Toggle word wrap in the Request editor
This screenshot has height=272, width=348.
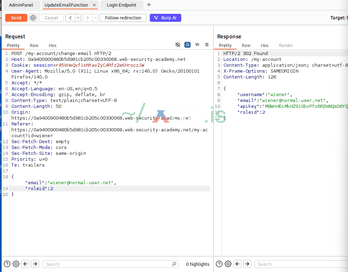click(187, 45)
